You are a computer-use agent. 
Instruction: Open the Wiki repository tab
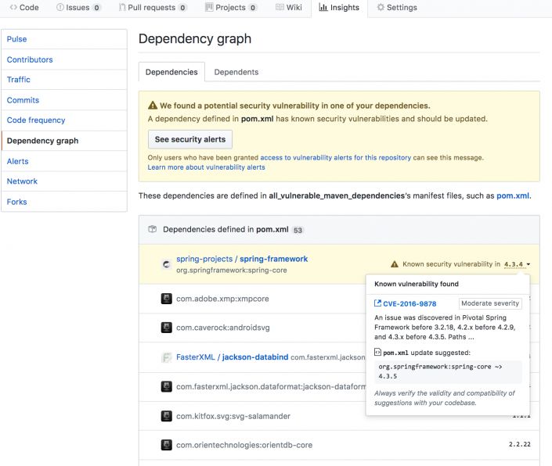click(289, 8)
